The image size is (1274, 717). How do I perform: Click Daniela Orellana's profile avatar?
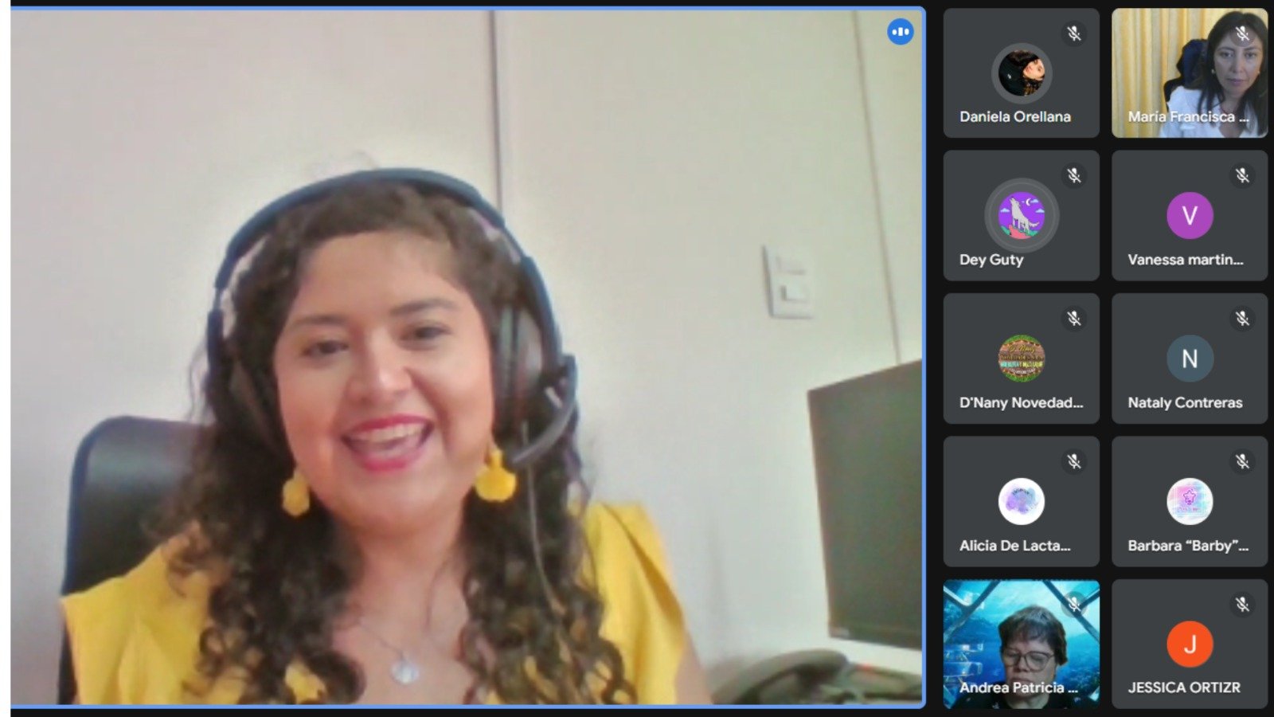click(1022, 72)
